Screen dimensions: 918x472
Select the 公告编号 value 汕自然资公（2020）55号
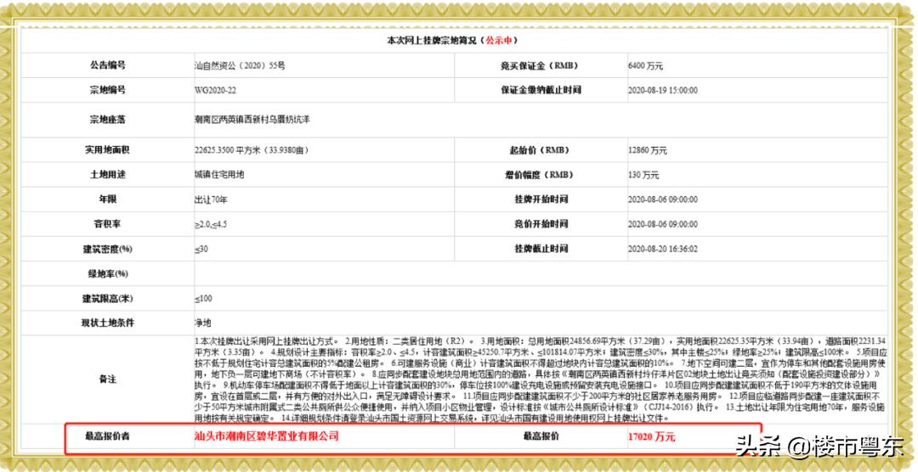(x=239, y=65)
